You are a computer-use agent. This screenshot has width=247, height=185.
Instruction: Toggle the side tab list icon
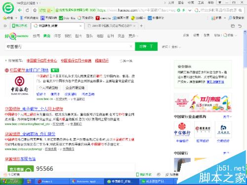(5, 26)
